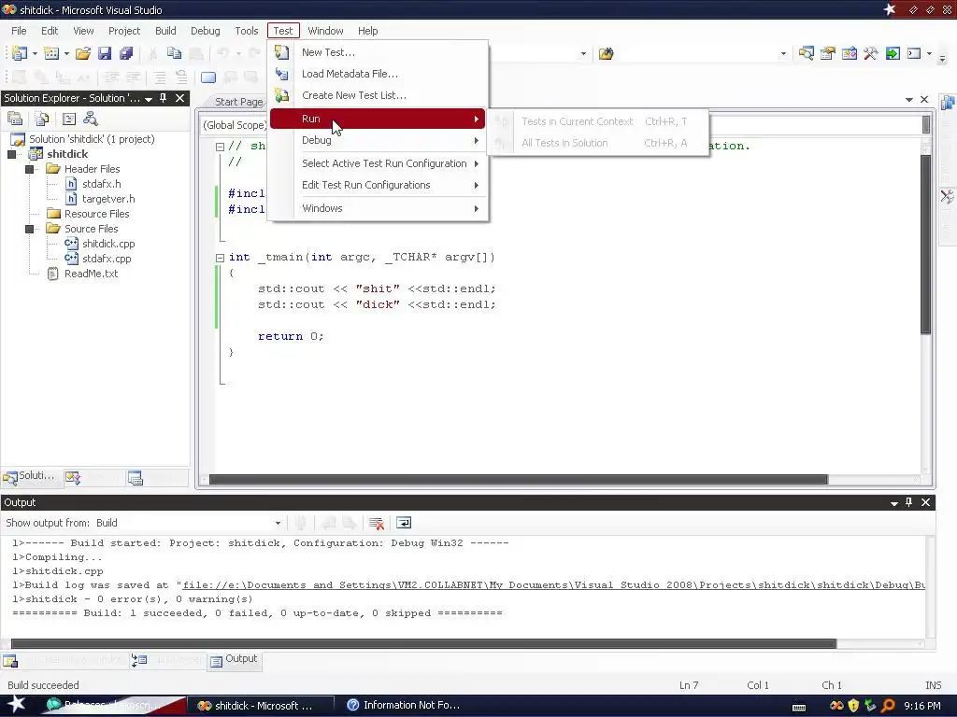Click the Load Metadata File menu icon
The image size is (957, 717).
(x=281, y=74)
